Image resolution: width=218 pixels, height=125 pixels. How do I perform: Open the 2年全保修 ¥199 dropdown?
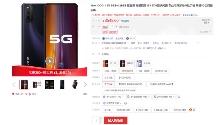point(114,97)
